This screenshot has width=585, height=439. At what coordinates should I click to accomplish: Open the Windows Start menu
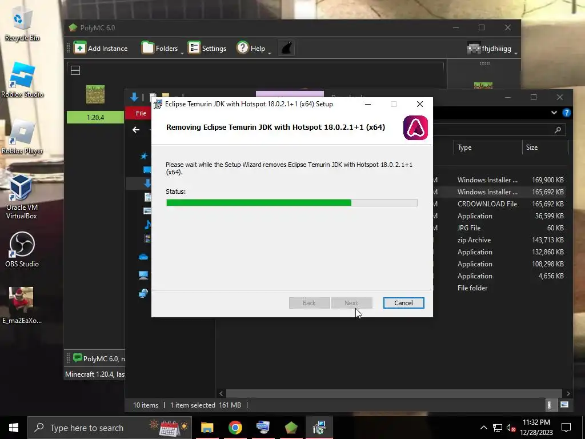click(x=14, y=428)
